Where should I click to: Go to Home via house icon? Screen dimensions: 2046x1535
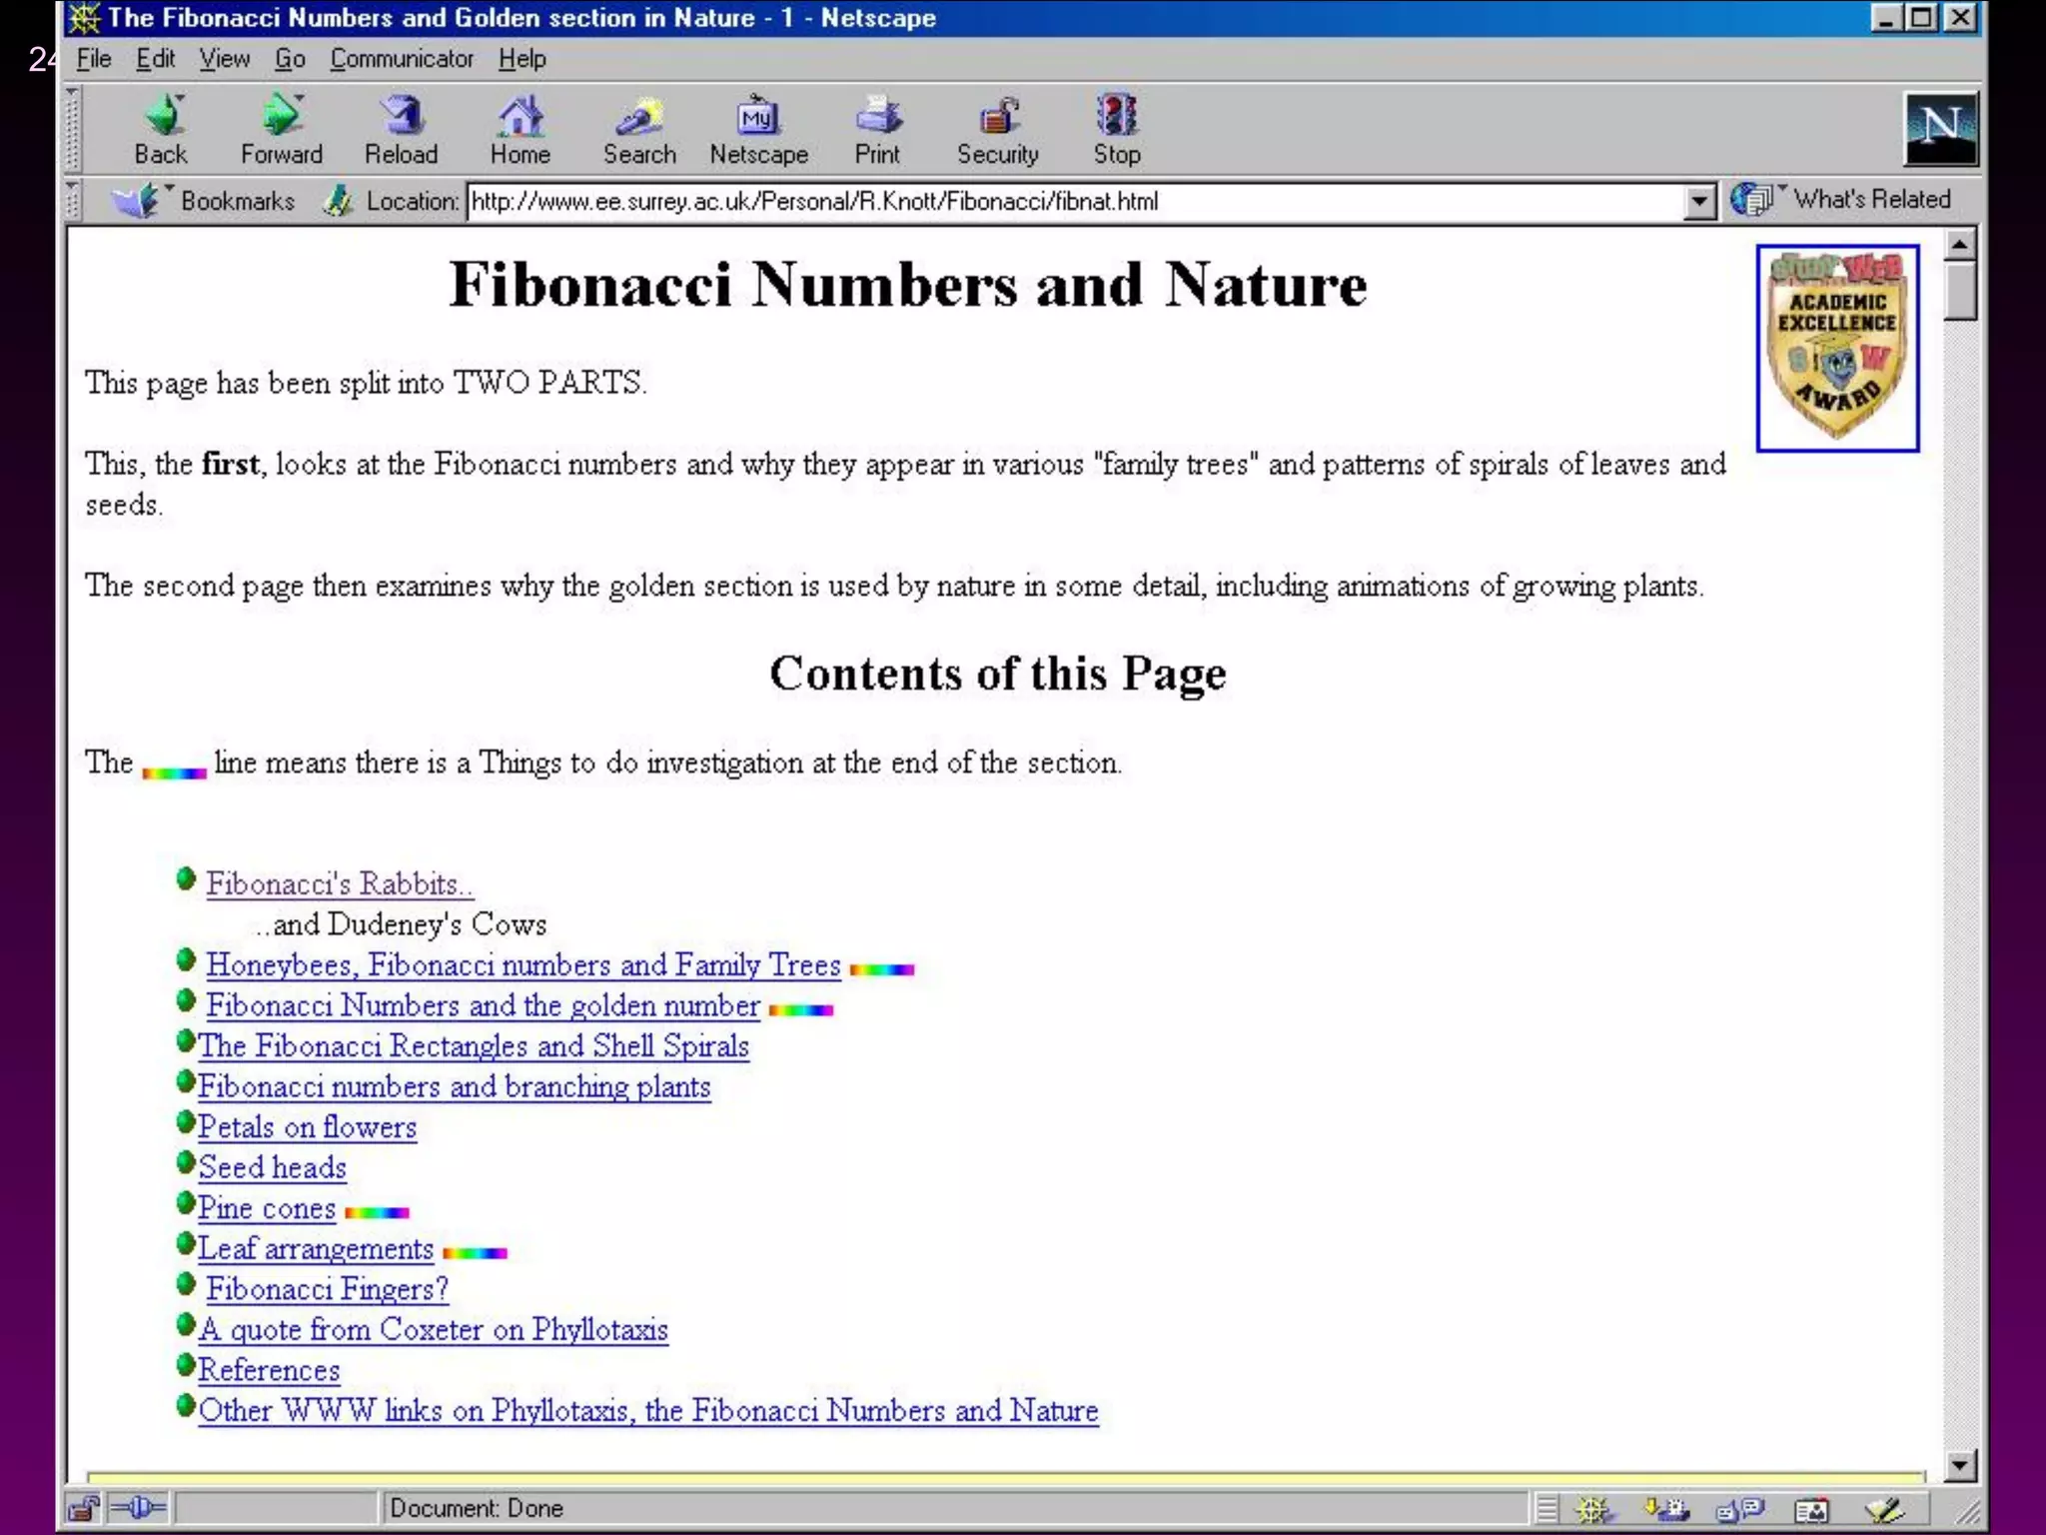click(520, 118)
